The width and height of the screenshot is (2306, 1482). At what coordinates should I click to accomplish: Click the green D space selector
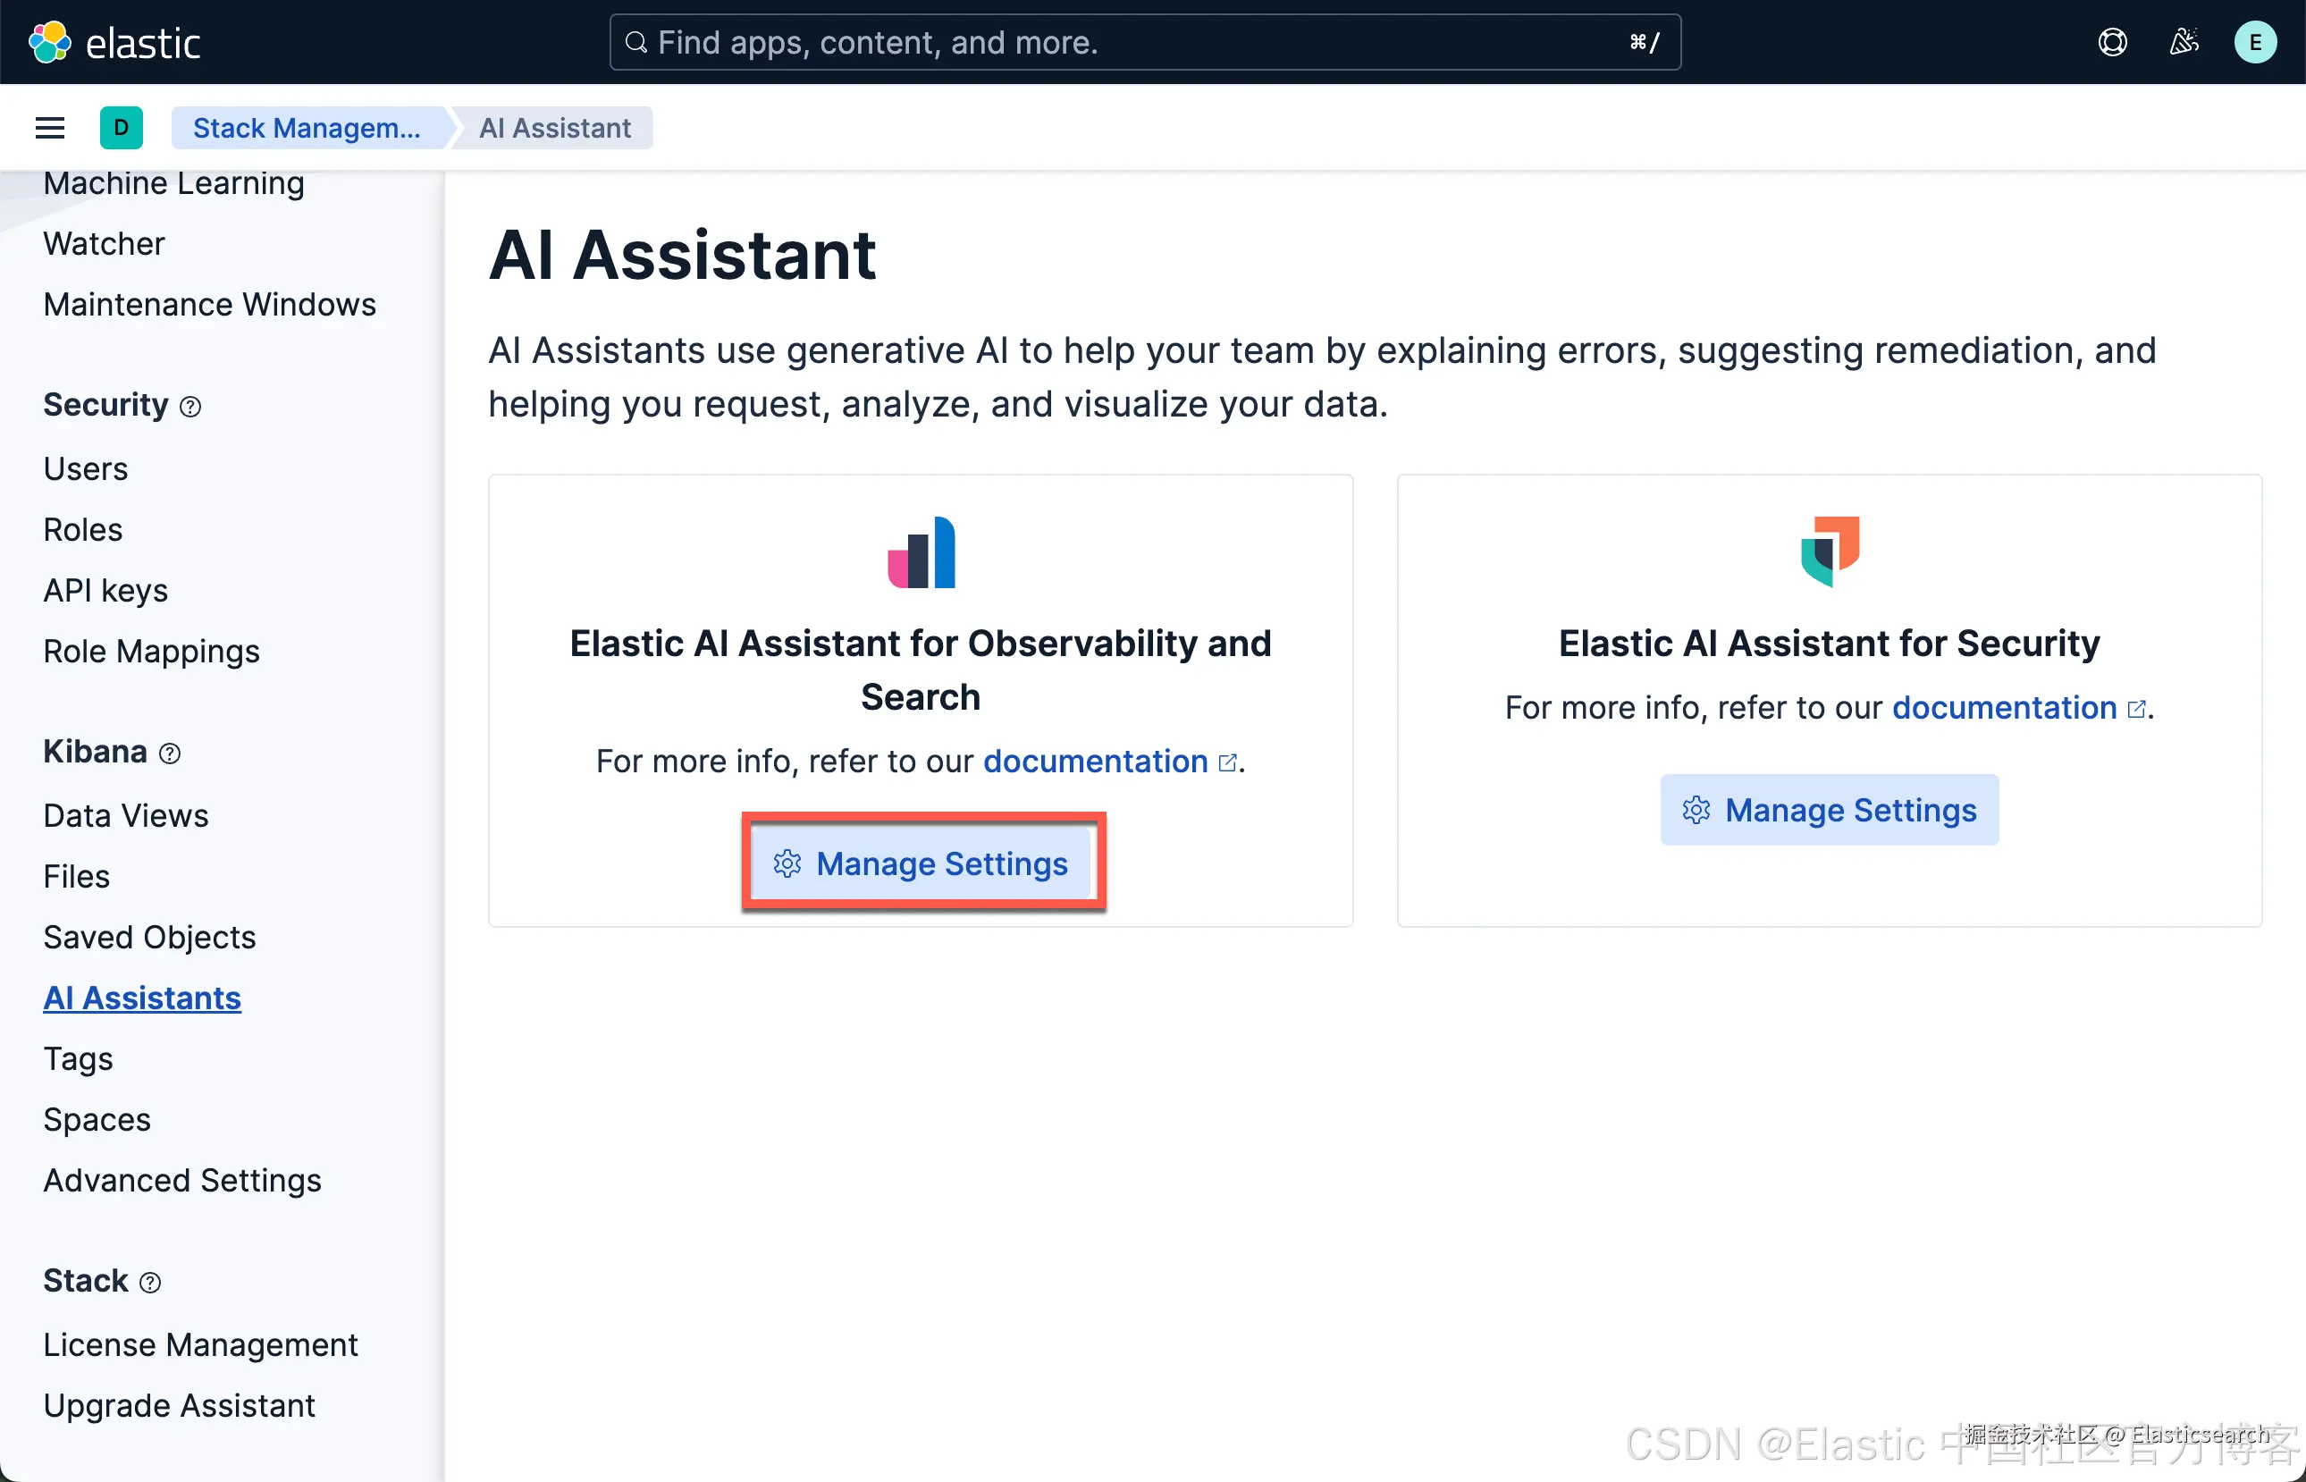pos(122,128)
